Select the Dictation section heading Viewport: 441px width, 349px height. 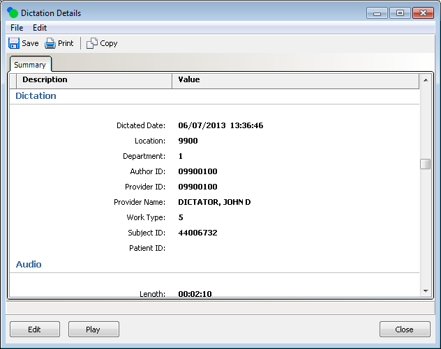36,96
